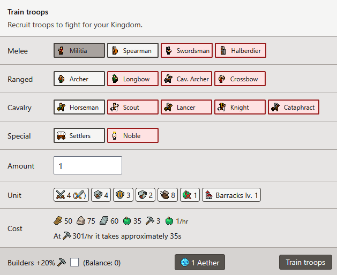
Task: Click the (Balance: 0) text
Action: click(102, 263)
